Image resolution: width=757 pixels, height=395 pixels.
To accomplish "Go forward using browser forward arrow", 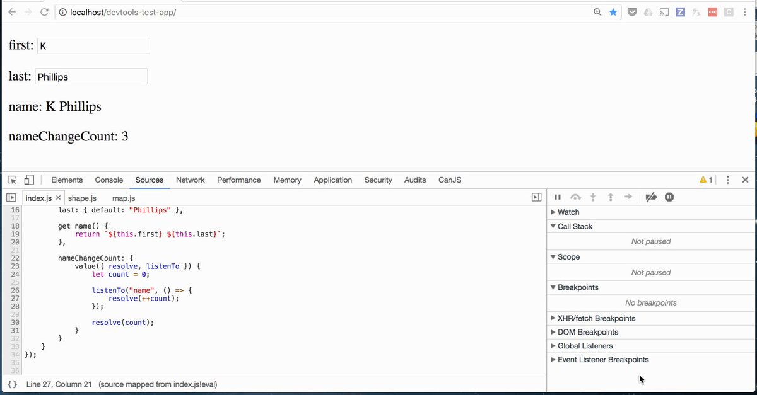I will point(28,12).
